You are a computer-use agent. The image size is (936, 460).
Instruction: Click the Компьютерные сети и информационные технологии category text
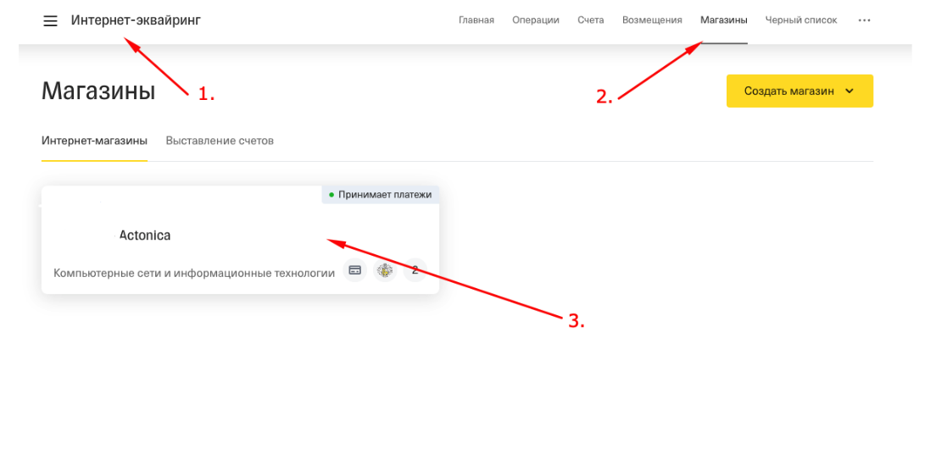click(x=194, y=273)
